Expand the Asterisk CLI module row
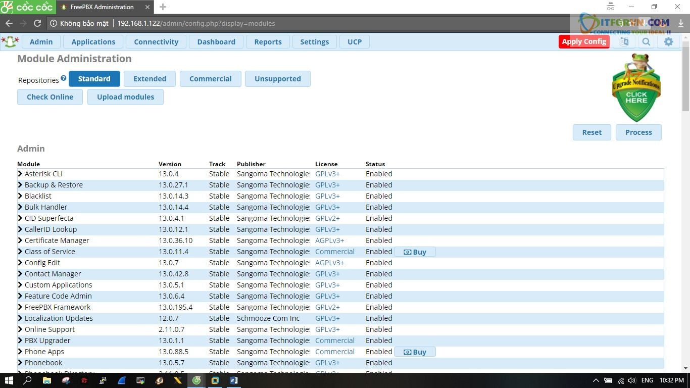The image size is (690, 388). 20,174
